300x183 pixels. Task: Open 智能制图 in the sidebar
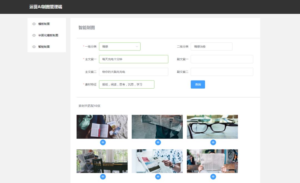pos(44,47)
